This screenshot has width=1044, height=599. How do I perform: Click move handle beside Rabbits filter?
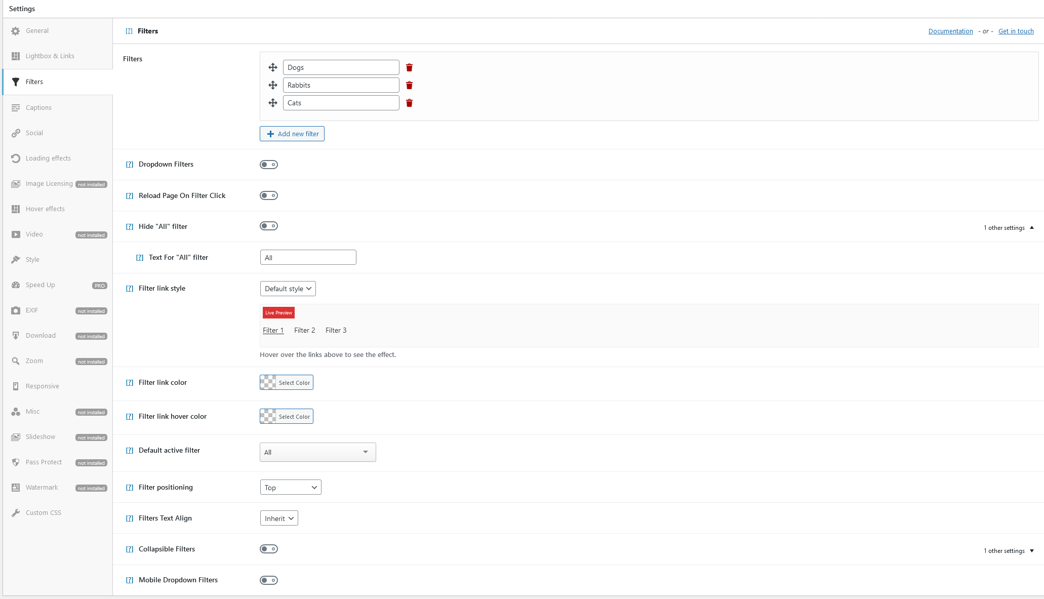(x=273, y=85)
